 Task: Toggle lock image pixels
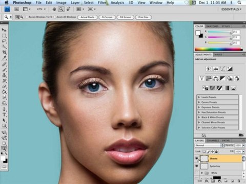[208, 151]
